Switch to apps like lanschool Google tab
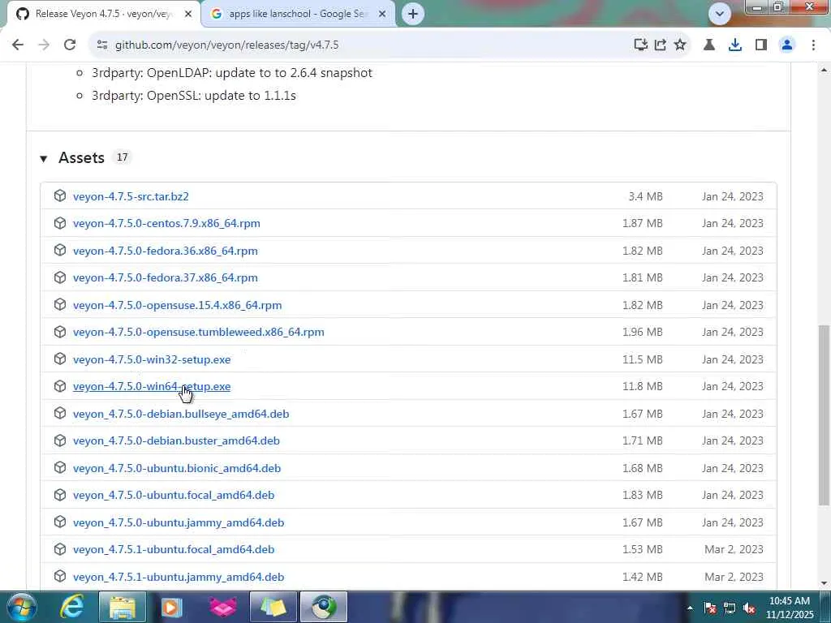 299,15
